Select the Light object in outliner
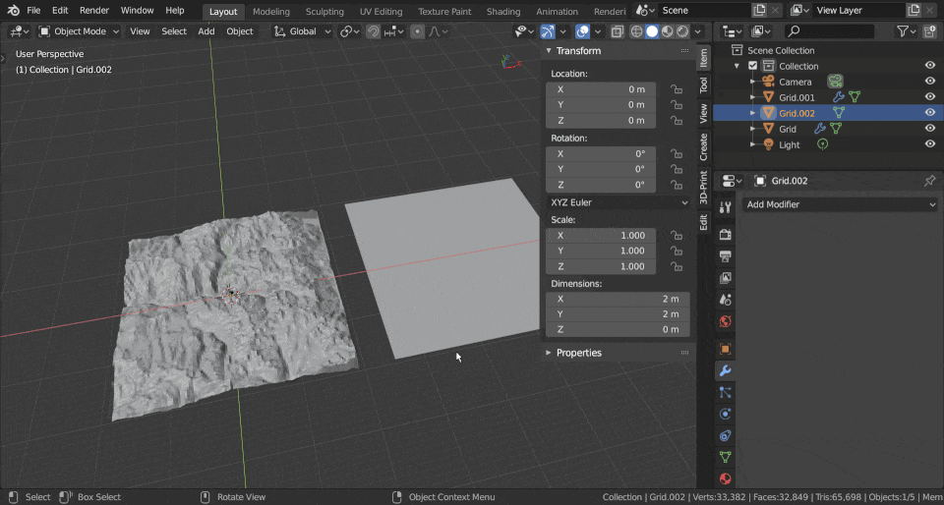This screenshot has height=505, width=944. (790, 144)
